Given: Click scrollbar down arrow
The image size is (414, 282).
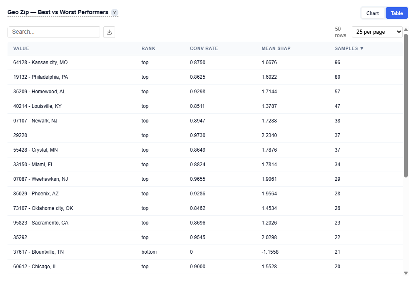Looking at the screenshot, I should point(406,273).
